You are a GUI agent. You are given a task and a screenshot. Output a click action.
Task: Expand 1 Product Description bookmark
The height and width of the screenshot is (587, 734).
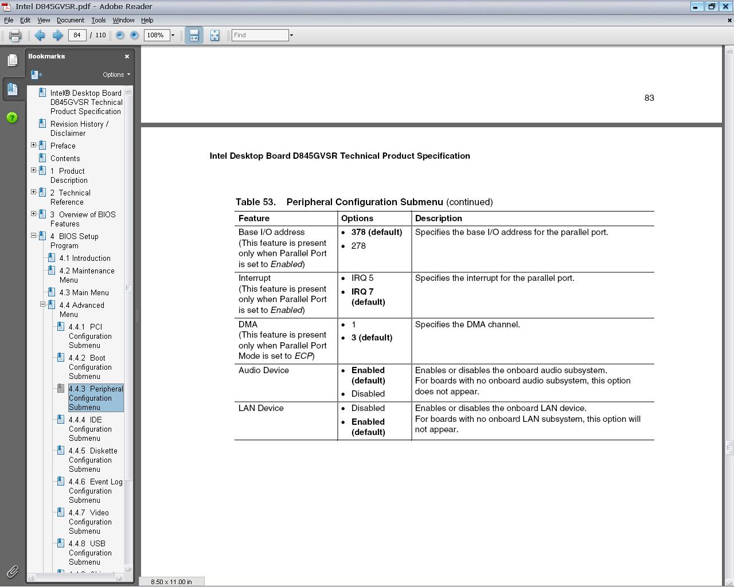point(33,170)
